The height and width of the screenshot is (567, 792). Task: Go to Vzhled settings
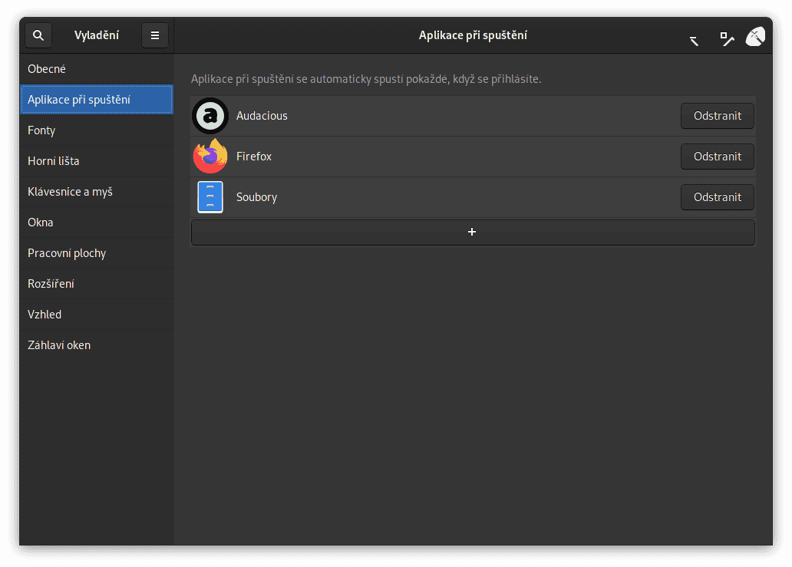pos(97,315)
